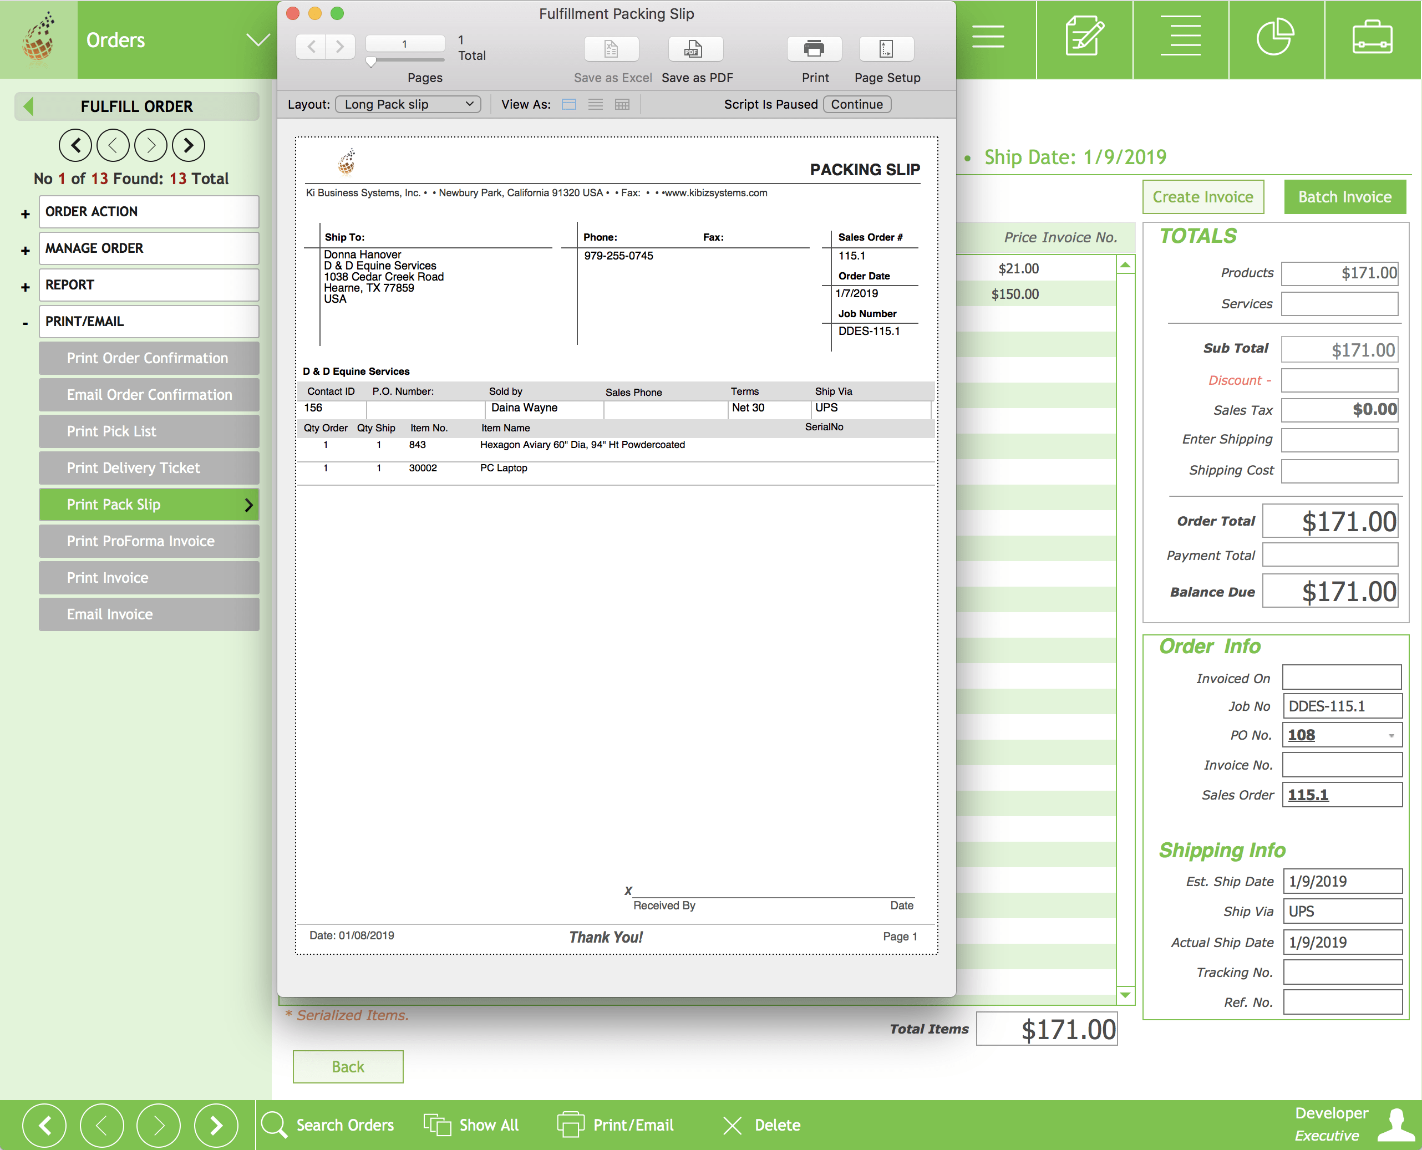Image resolution: width=1422 pixels, height=1150 pixels.
Task: Click the Invoice No. field
Action: coord(1342,765)
